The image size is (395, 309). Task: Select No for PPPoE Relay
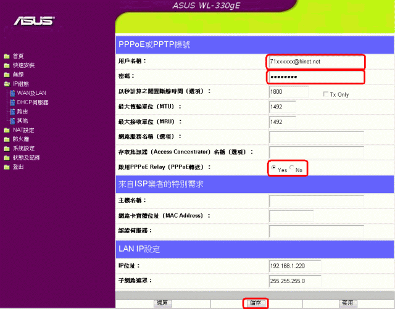coord(292,168)
